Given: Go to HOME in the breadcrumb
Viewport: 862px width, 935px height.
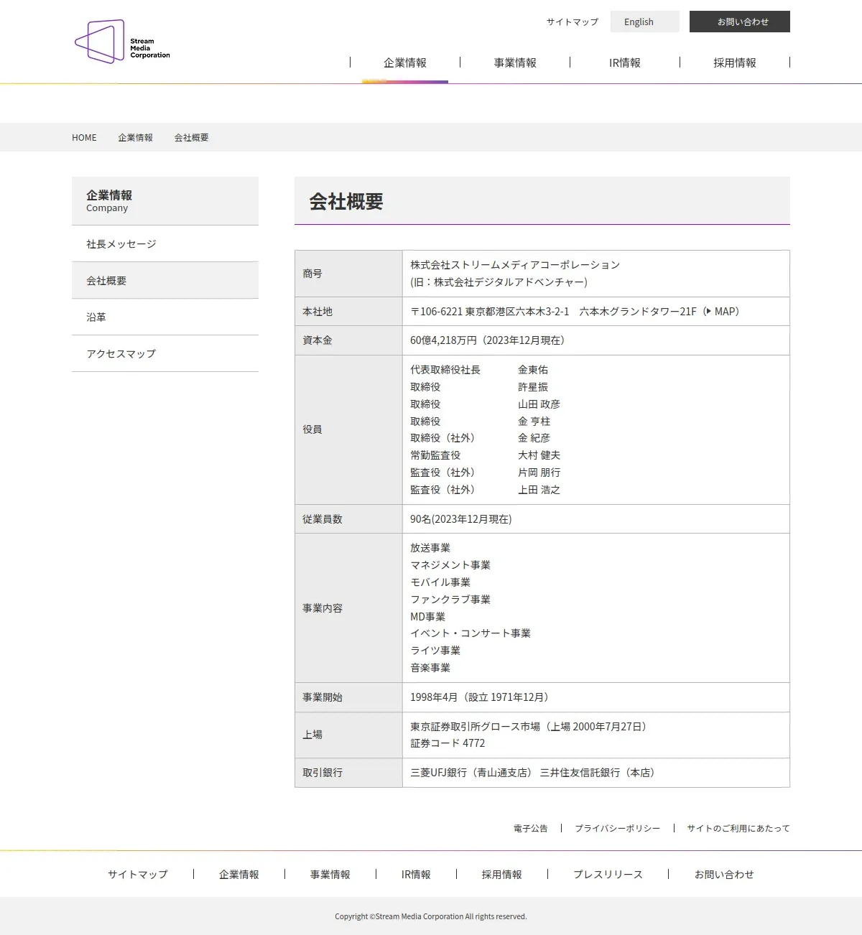Looking at the screenshot, I should point(84,137).
